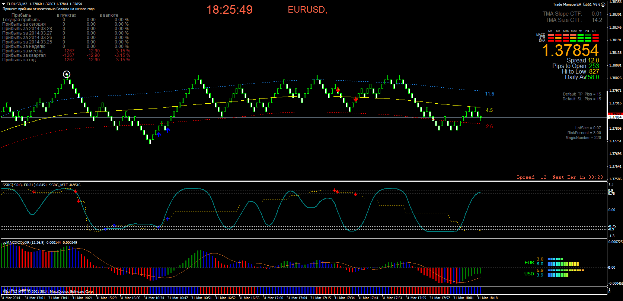Screen dimensions: 623x301
Task: Click the 'Прибыль за месяц' row label
Action: [22, 51]
